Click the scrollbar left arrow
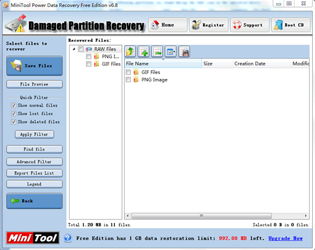This screenshot has height=250, width=315. [127, 216]
